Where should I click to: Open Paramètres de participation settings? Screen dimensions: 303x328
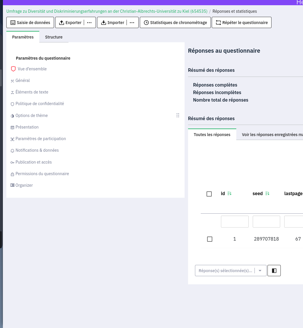[x=40, y=139]
